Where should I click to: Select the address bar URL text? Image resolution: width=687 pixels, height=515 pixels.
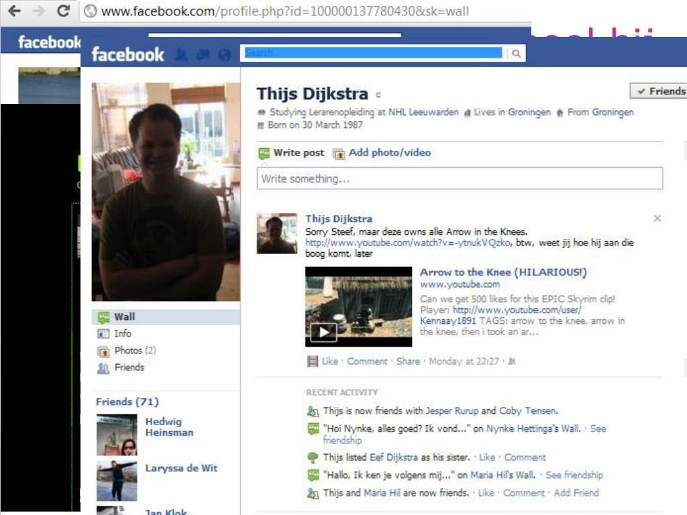tap(284, 11)
